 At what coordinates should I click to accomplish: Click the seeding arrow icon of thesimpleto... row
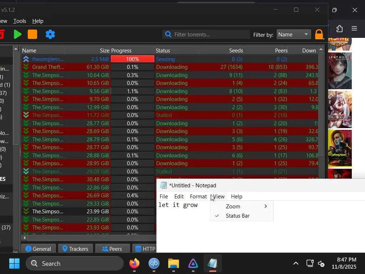click(x=26, y=59)
